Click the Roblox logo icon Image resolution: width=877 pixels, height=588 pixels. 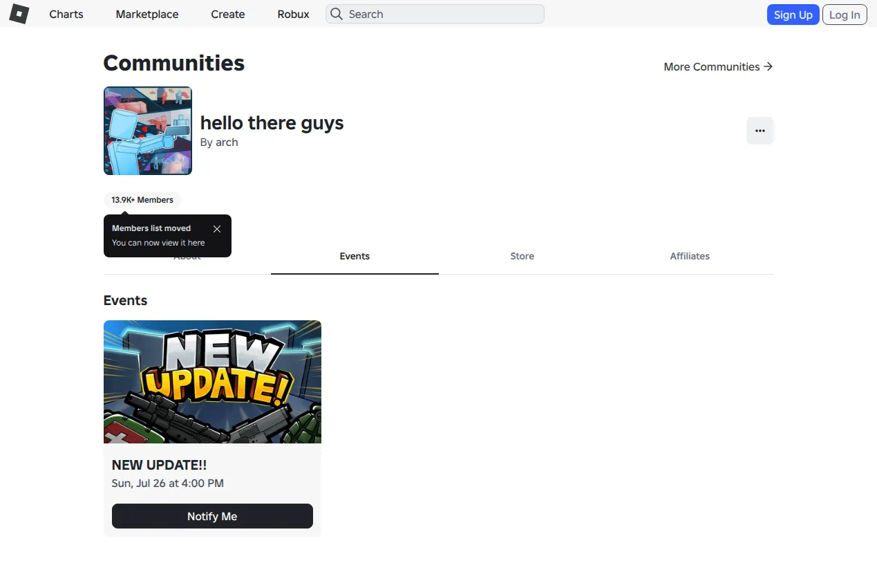point(19,14)
